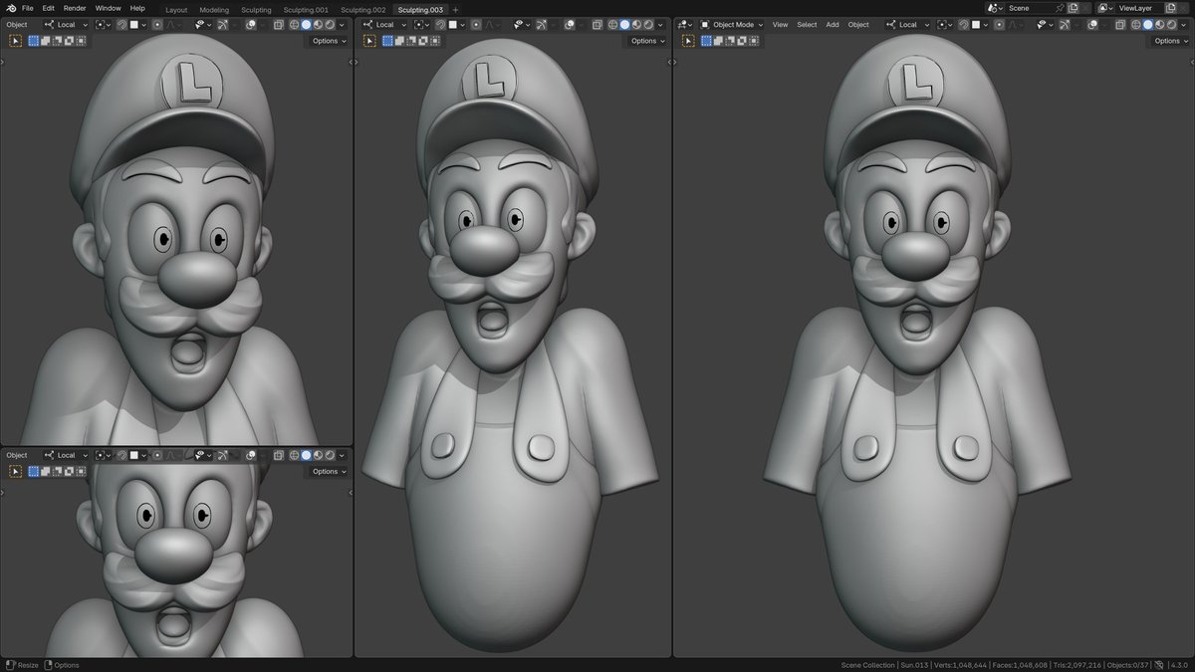Toggle overlays in top-left viewport
1195x672 pixels.
click(250, 25)
